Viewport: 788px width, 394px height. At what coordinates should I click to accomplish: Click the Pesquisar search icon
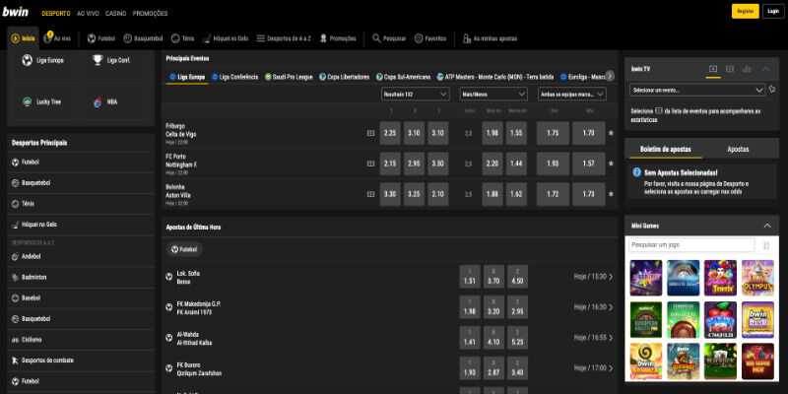click(376, 38)
